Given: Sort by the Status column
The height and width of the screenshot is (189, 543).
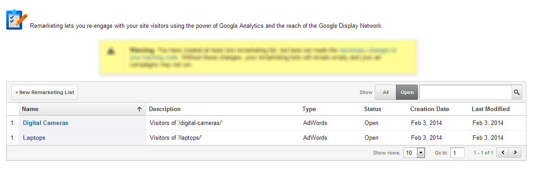Looking at the screenshot, I should (x=373, y=109).
